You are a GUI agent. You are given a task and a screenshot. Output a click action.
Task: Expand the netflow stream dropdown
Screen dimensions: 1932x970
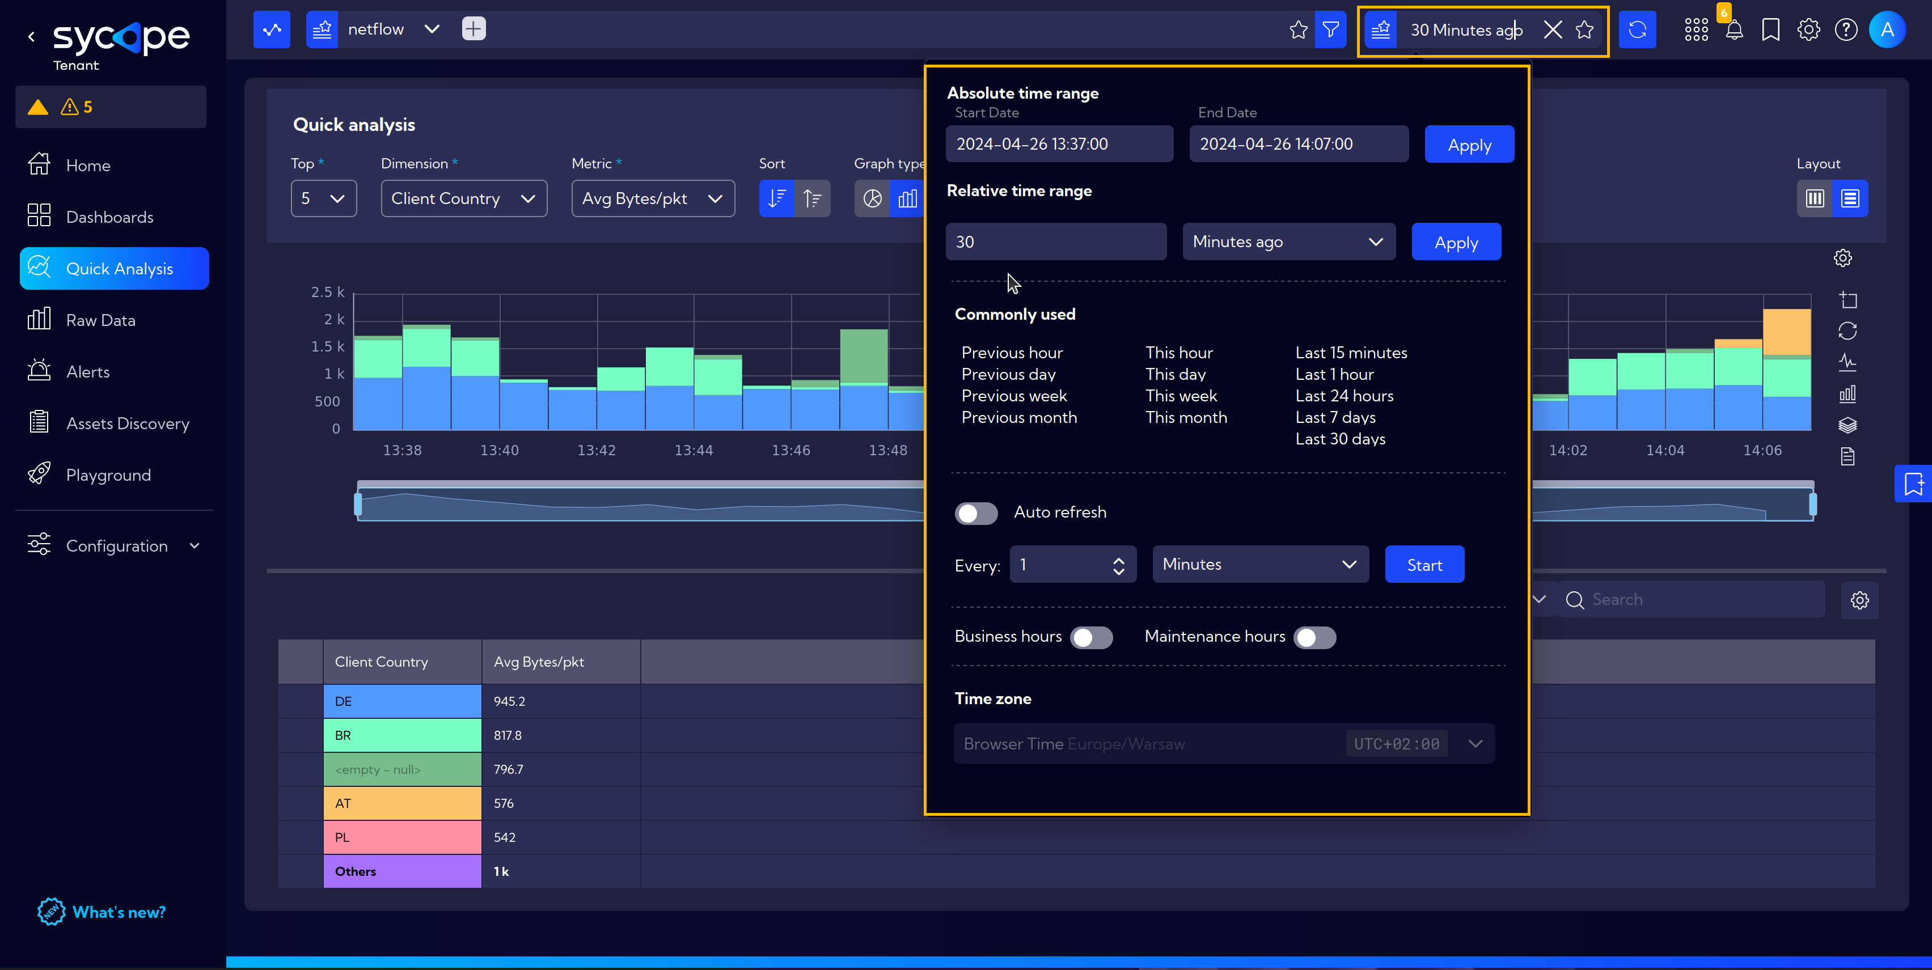(x=431, y=29)
